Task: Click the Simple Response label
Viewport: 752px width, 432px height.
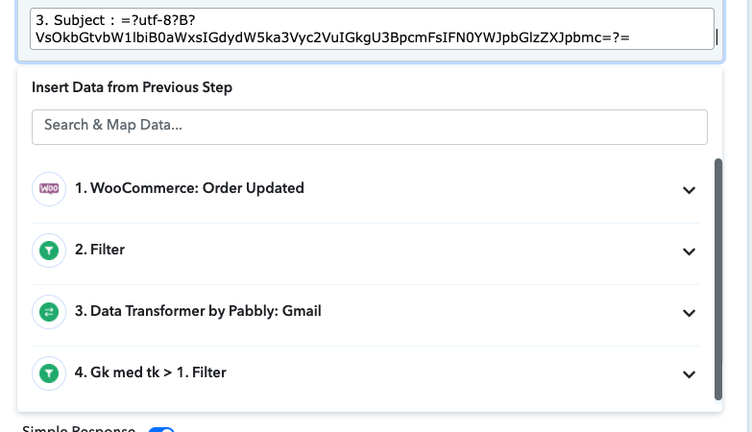Action: click(79, 429)
